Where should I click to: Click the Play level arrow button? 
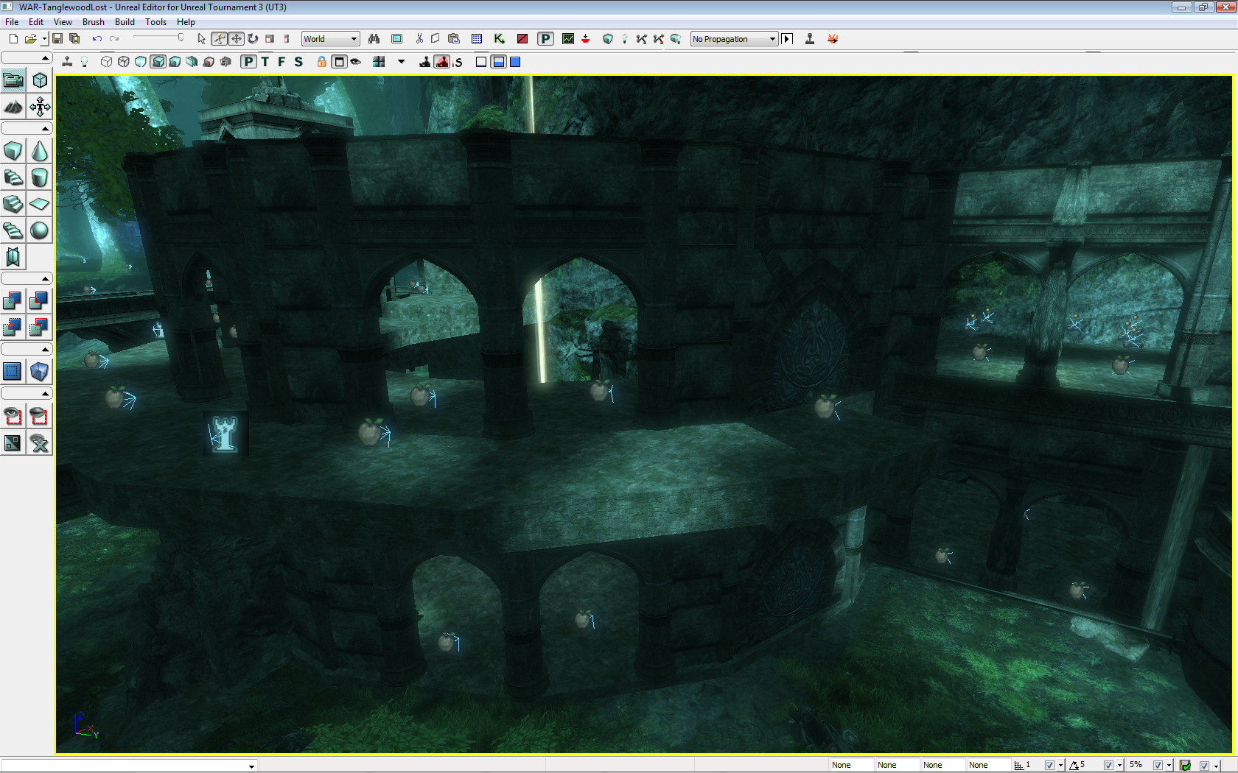point(787,39)
